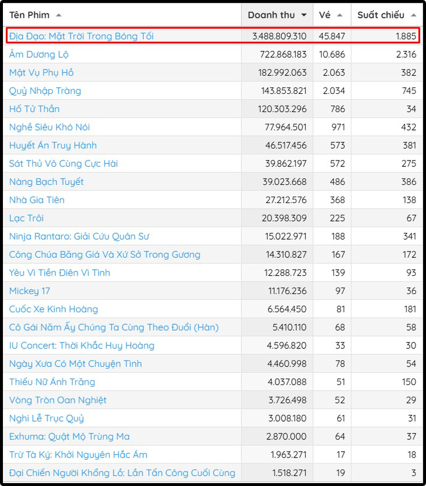Image resolution: width=426 pixels, height=486 pixels.
Task: Open Địa Đạo: Mặt Trời Trong Bóng Tối
Action: (81, 36)
